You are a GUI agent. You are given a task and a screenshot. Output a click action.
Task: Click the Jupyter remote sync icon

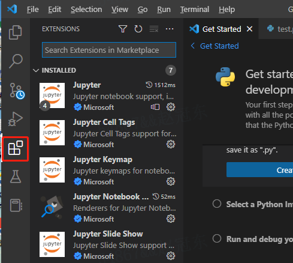155,107
